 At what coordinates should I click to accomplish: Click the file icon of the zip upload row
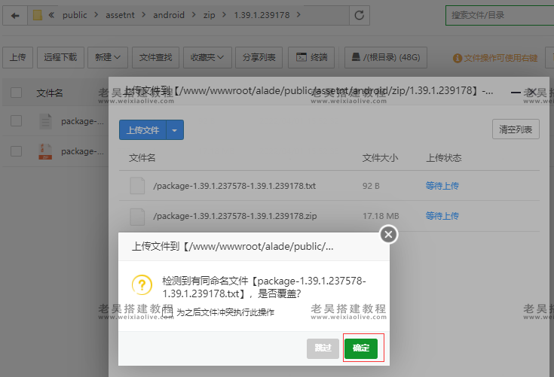coord(137,217)
